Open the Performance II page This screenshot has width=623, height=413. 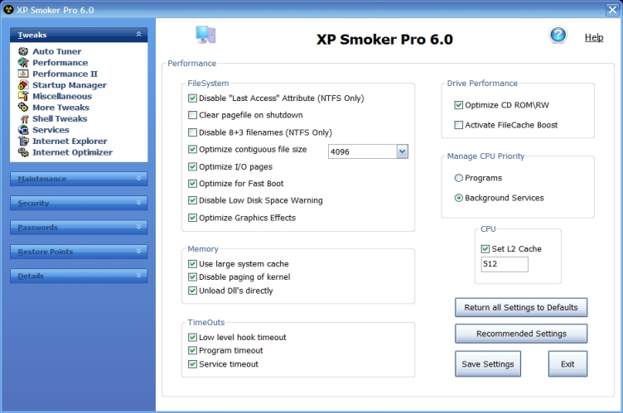coord(65,74)
